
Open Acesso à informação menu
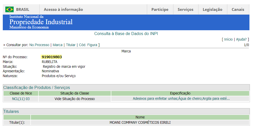point(63,10)
